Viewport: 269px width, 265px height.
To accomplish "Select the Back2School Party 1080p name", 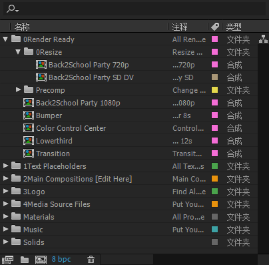I will point(78,103).
